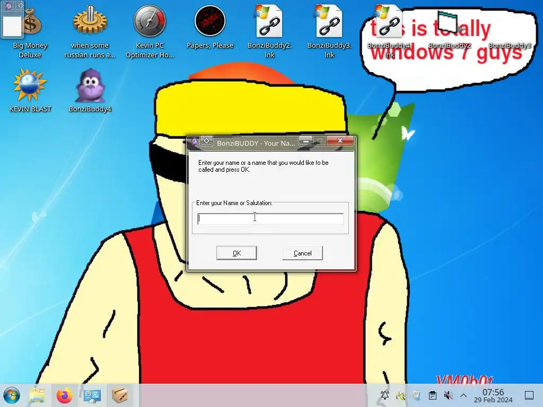Minimize the BonziBUDDY name dialog
The width and height of the screenshot is (543, 407).
(306, 141)
